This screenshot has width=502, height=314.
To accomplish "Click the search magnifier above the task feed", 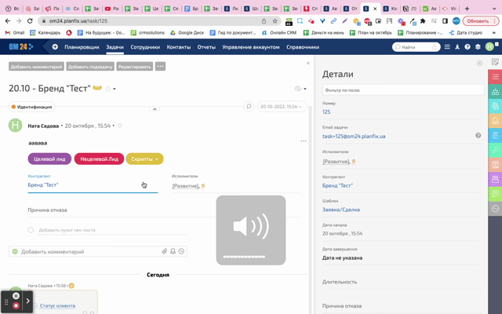I will coord(249,106).
